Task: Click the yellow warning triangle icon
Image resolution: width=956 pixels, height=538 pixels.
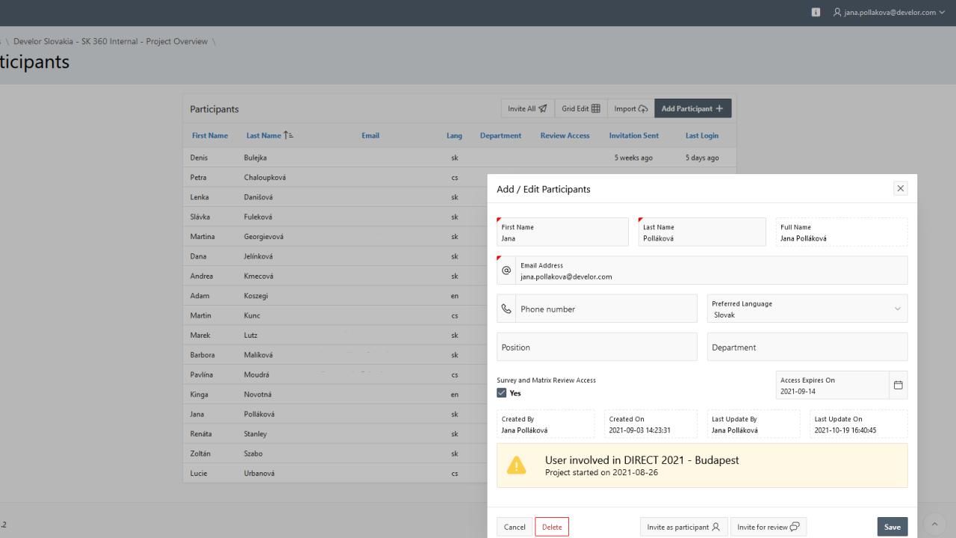Action: (516, 466)
